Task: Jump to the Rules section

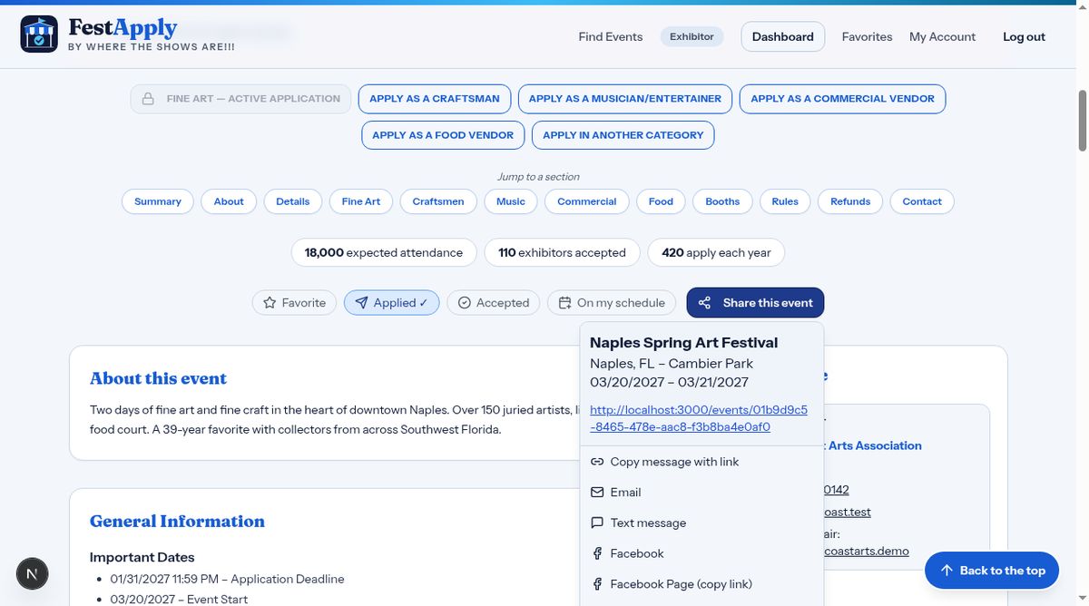Action: tap(785, 201)
